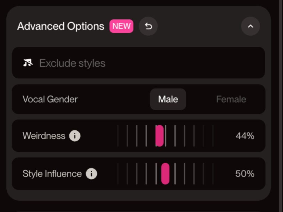Open the Weirdness info tooltip icon
Image resolution: width=283 pixels, height=212 pixels.
pyautogui.click(x=75, y=136)
